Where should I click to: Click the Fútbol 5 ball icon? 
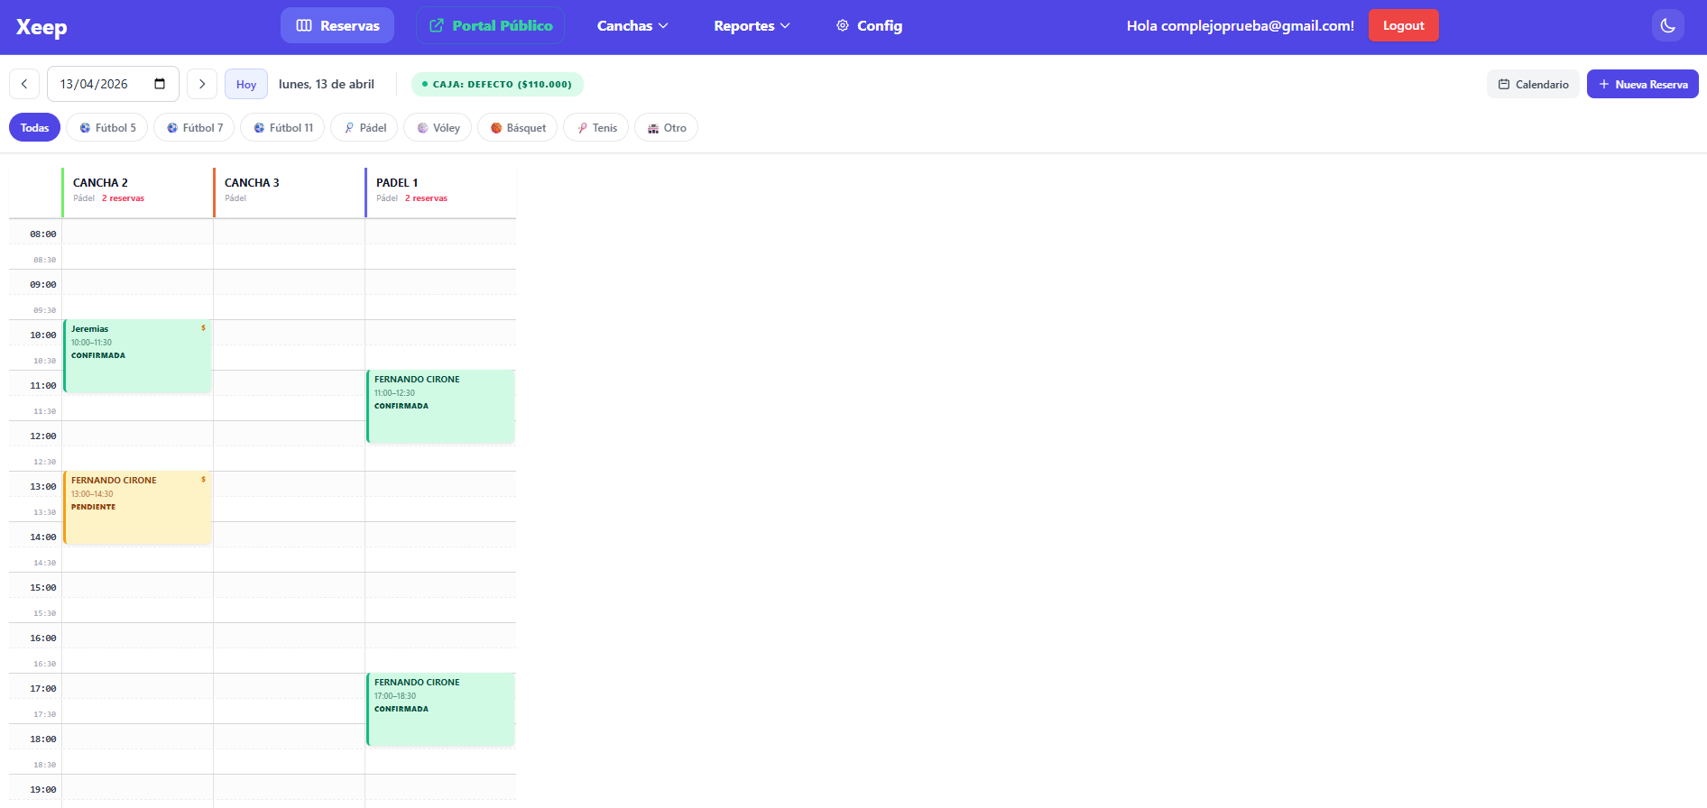85,128
